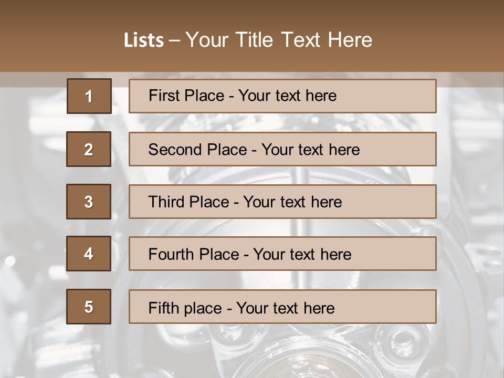Viewport: 504px width, 378px height.
Task: Click the 'Fourth Place' text bar
Action: pos(282,254)
